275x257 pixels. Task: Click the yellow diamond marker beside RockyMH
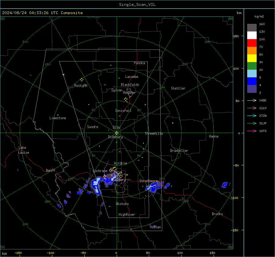[x=82, y=80]
